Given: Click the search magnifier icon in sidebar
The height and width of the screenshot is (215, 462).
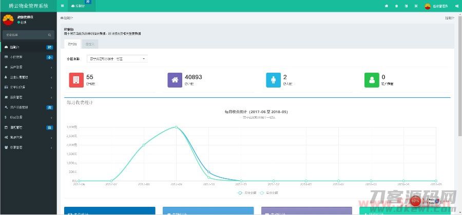Looking at the screenshot, I should click(x=49, y=35).
